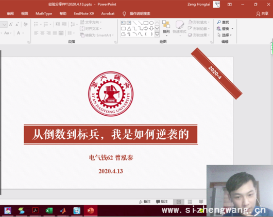Switch to slide sorter view
Image resolution: width=273 pixels, height=217 pixels.
pyautogui.click(x=190, y=202)
